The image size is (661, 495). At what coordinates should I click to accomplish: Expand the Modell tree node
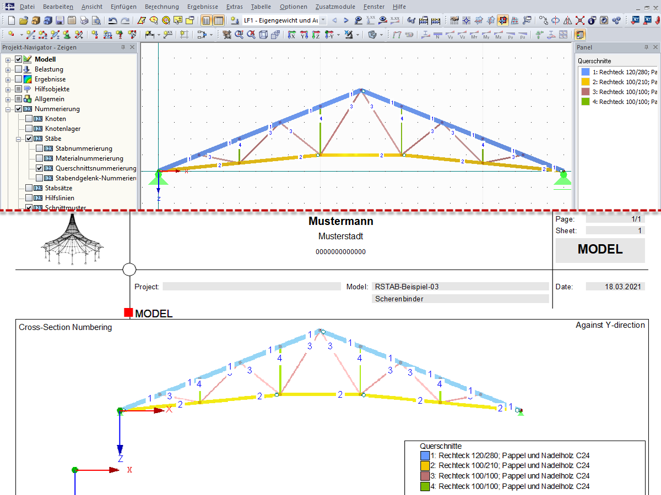[8, 59]
